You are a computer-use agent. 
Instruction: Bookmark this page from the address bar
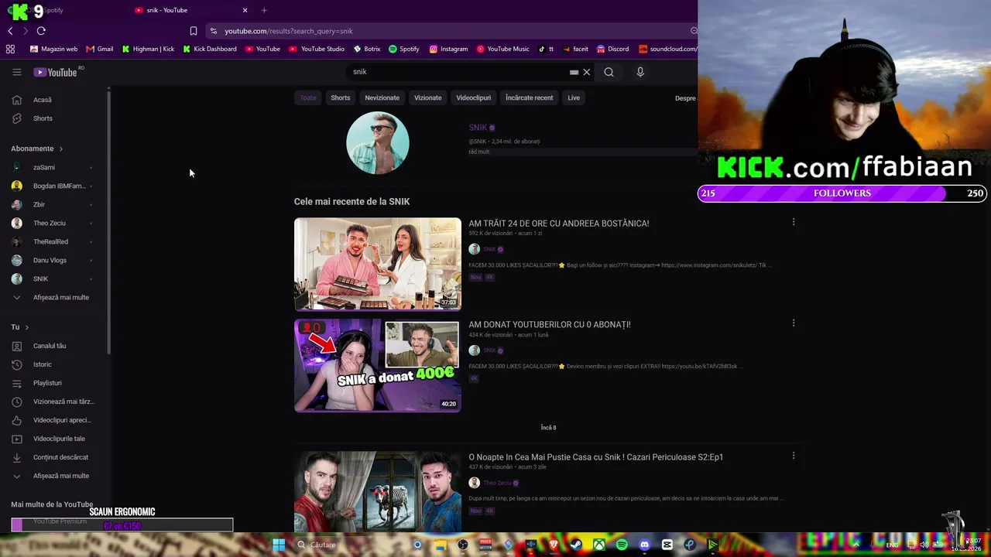pyautogui.click(x=194, y=31)
